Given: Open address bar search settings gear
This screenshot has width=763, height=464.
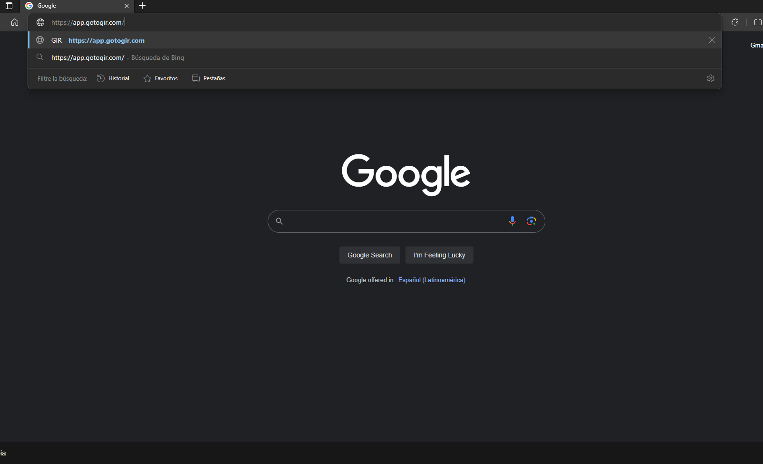Looking at the screenshot, I should pyautogui.click(x=710, y=78).
